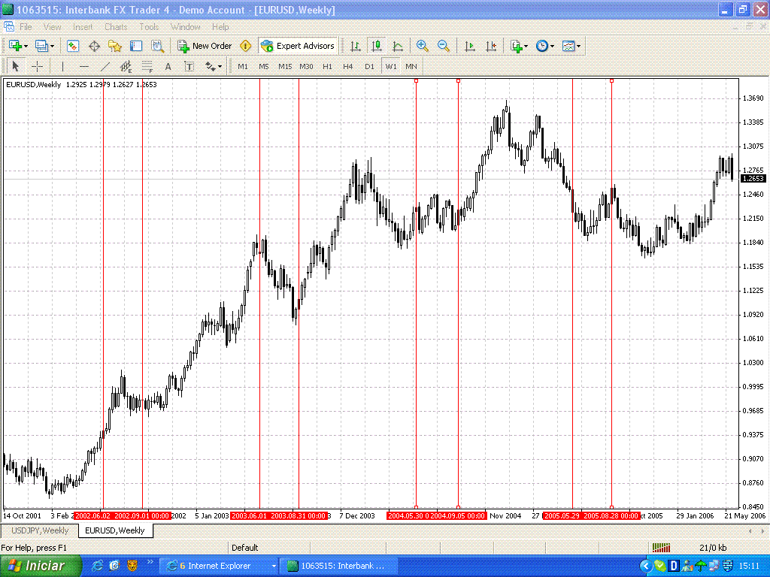Zoom out of the chart
The width and height of the screenshot is (770, 577).
click(444, 46)
